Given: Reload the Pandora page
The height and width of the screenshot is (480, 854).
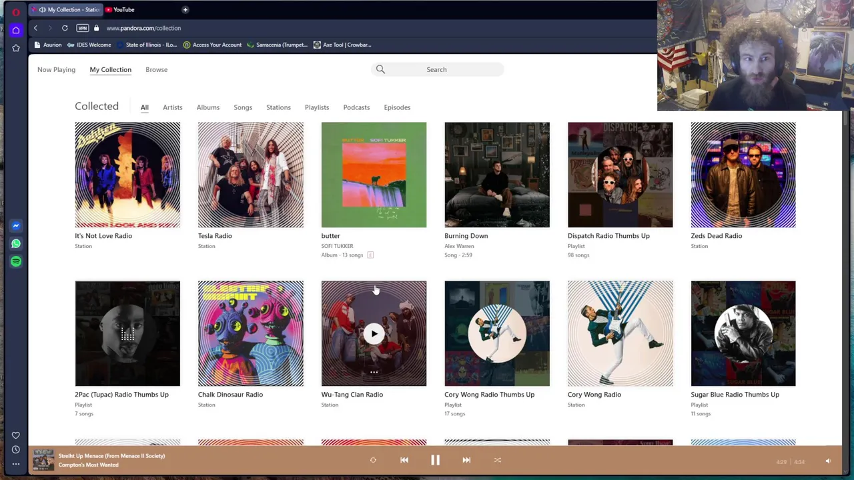Looking at the screenshot, I should (65, 28).
